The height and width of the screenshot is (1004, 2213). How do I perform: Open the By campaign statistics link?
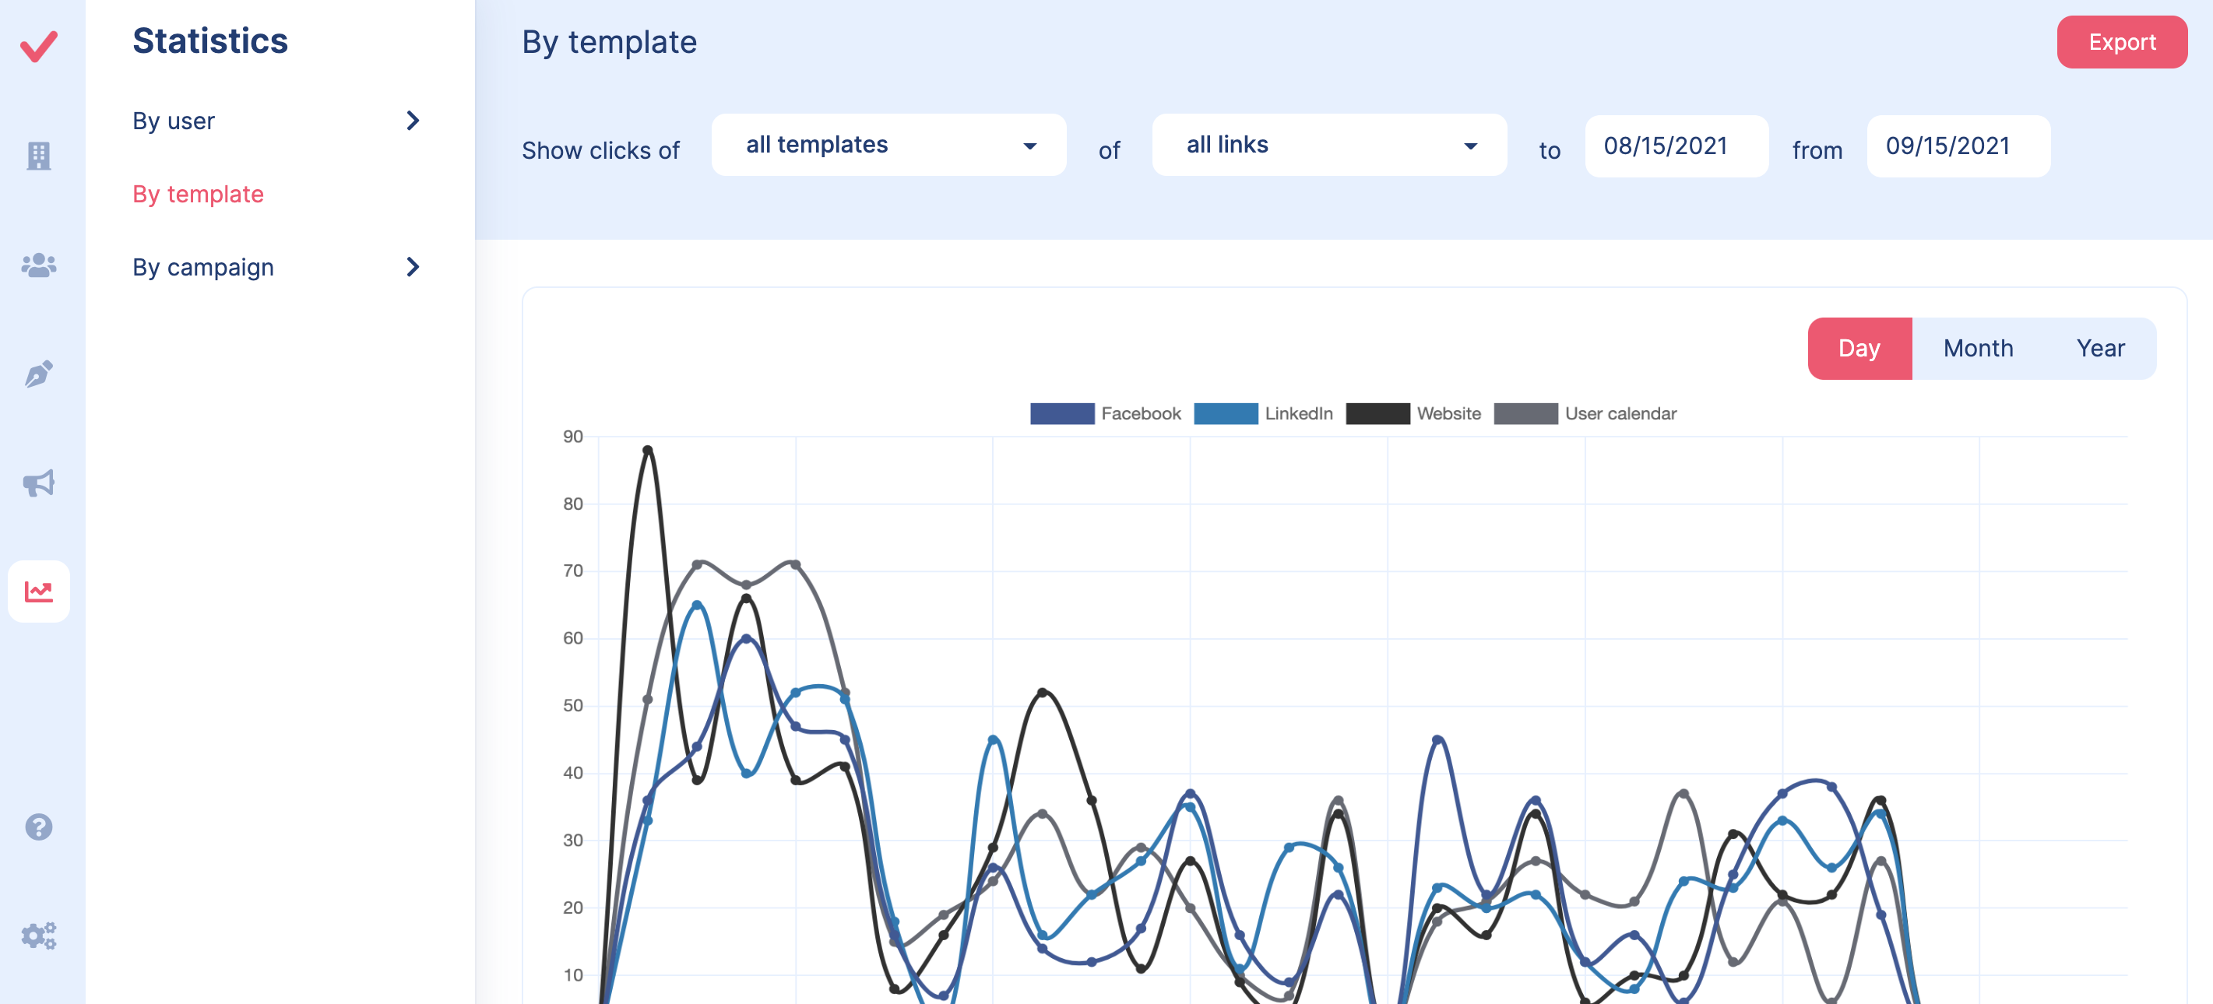(203, 267)
